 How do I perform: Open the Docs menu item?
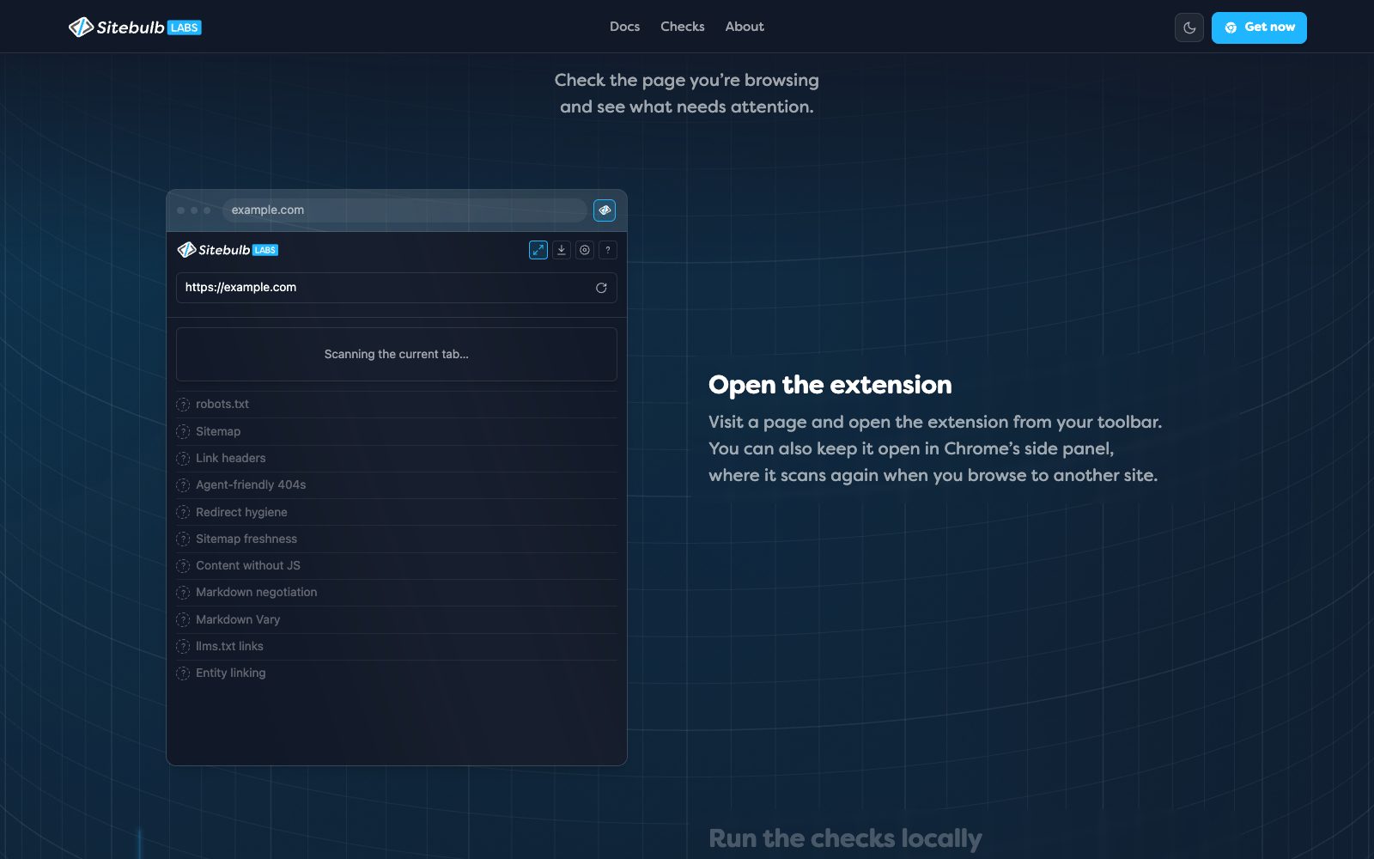point(624,27)
